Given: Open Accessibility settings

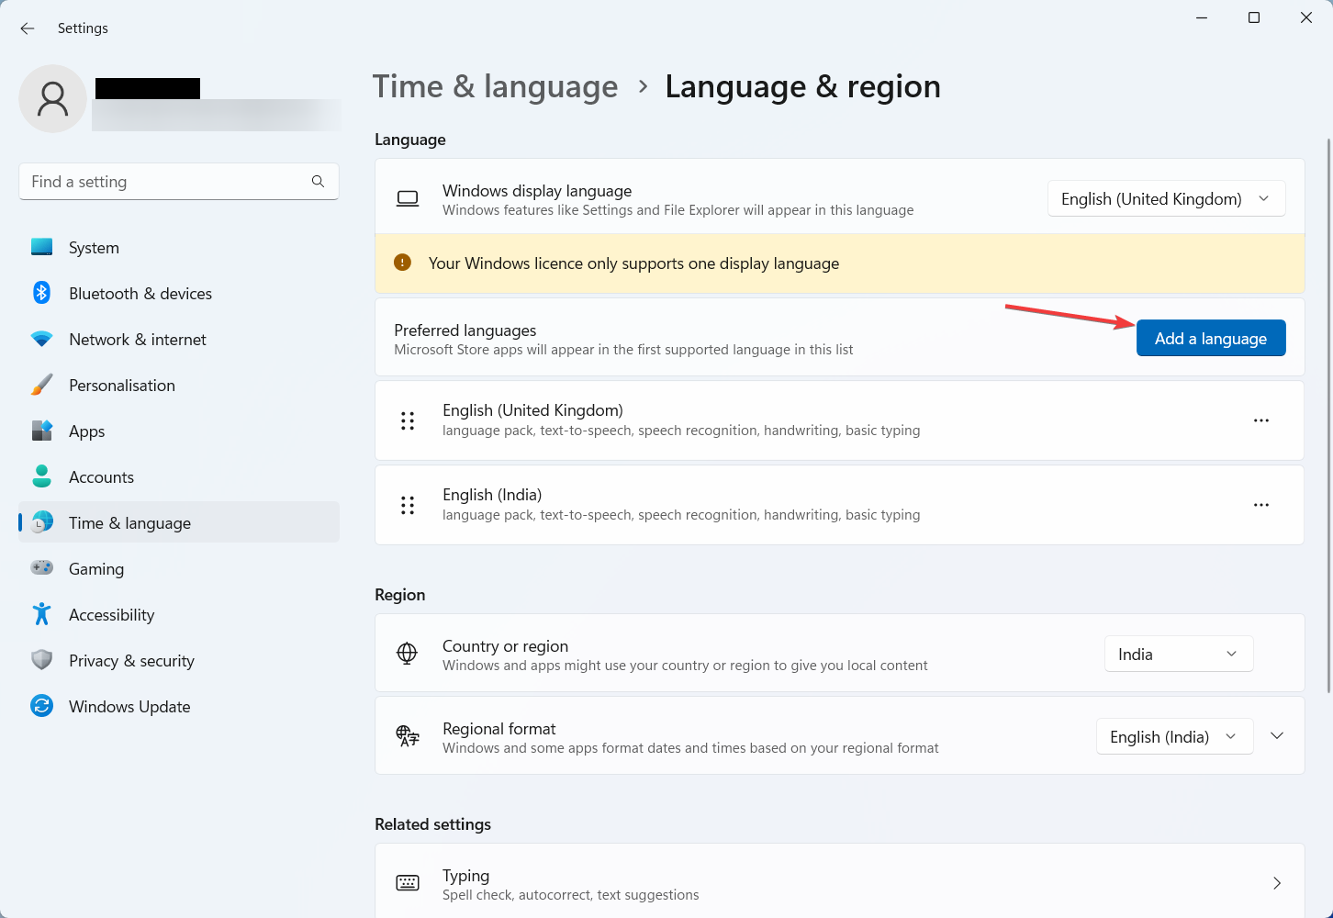Looking at the screenshot, I should pyautogui.click(x=179, y=614).
